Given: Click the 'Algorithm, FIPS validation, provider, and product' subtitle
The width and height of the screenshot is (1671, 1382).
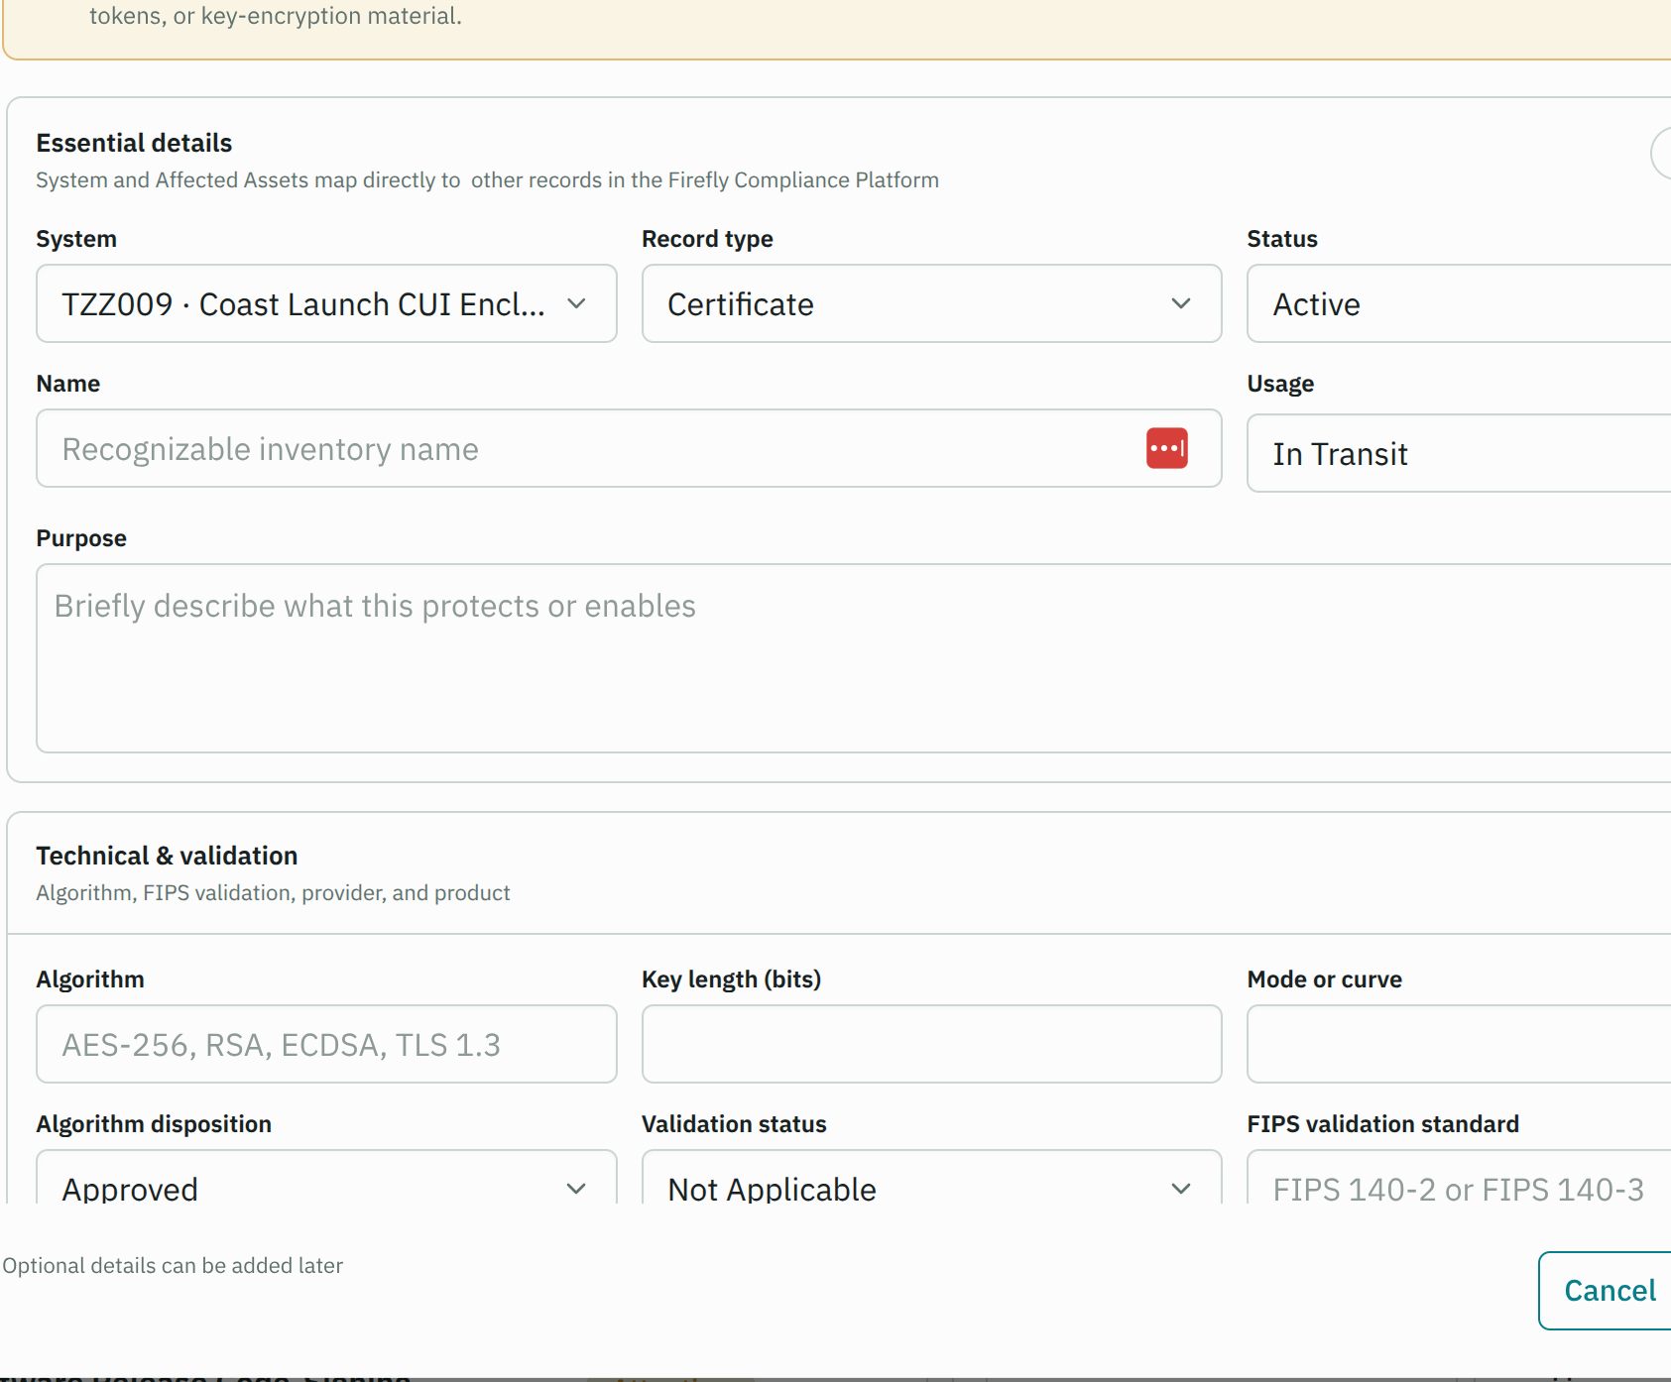Looking at the screenshot, I should click(x=273, y=893).
